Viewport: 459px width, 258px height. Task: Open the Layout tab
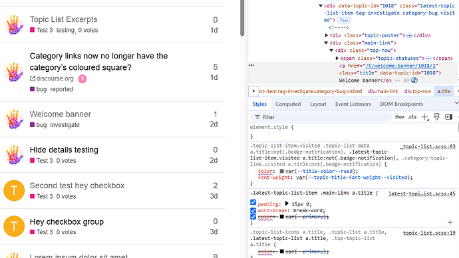pyautogui.click(x=318, y=104)
